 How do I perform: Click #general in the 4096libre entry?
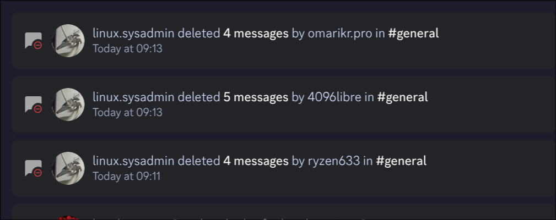pos(402,97)
